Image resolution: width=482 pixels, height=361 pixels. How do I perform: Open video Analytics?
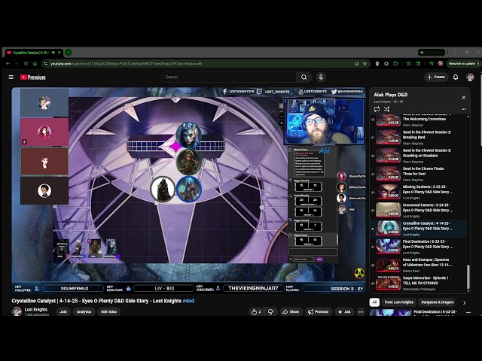tap(84, 311)
